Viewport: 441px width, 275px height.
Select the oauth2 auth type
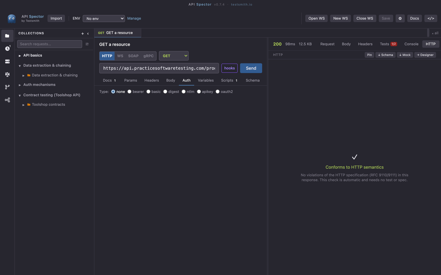point(217,92)
